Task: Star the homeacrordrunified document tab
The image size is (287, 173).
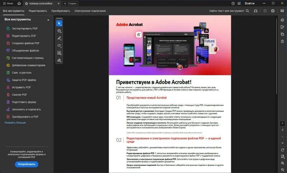Action: [26, 4]
